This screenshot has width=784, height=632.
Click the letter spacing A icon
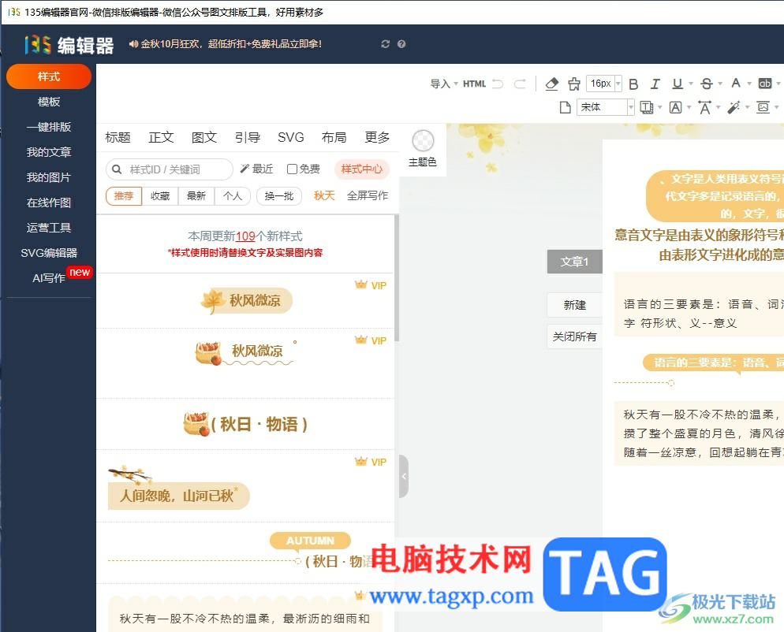(705, 107)
